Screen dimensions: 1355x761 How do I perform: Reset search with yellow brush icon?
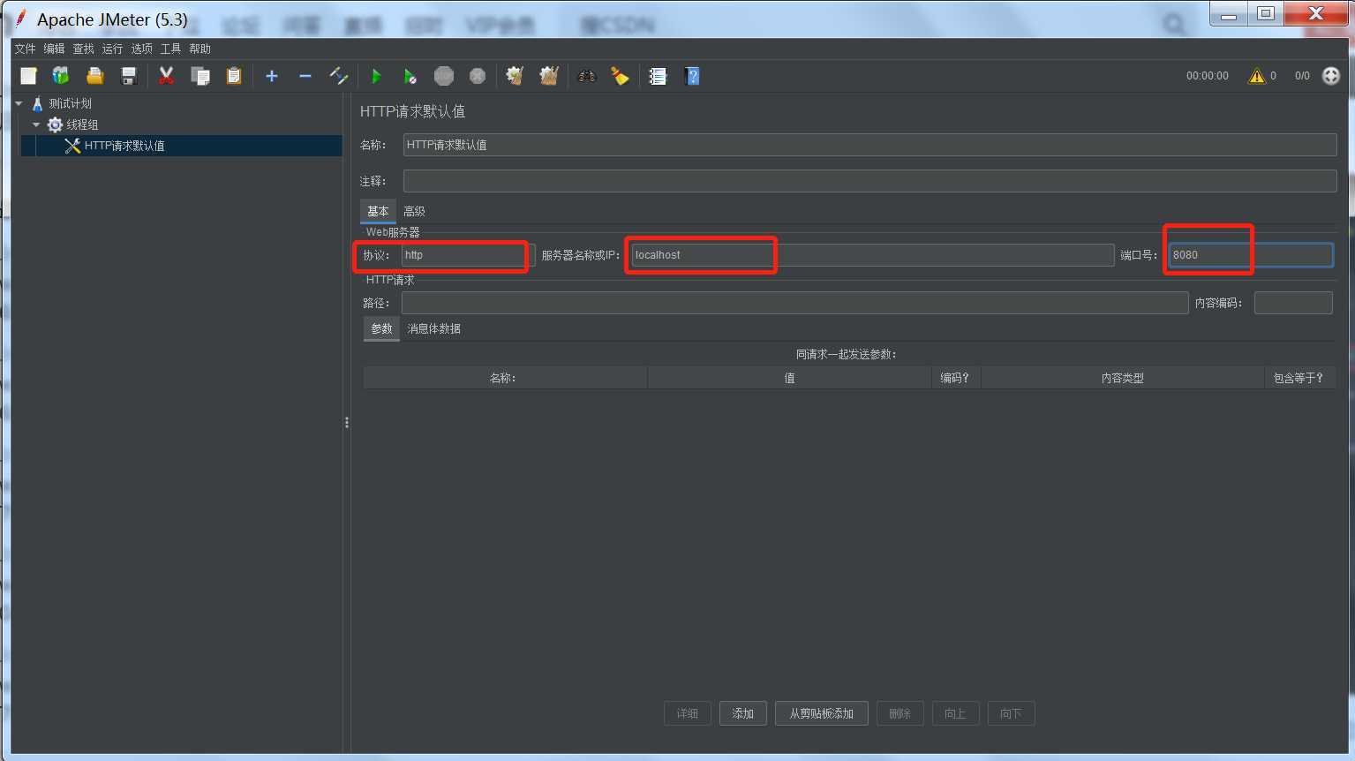click(621, 76)
